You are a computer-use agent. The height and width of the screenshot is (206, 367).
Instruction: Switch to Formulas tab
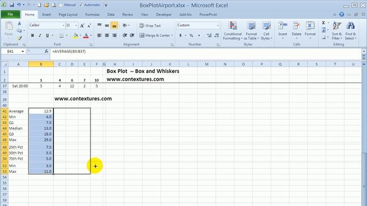pos(92,14)
